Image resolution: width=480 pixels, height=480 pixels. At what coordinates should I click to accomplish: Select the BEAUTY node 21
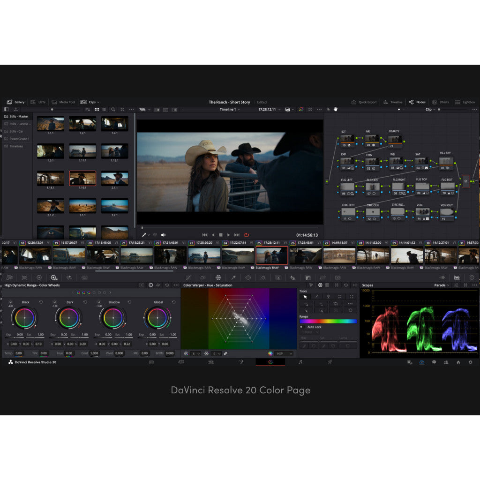tap(395, 142)
